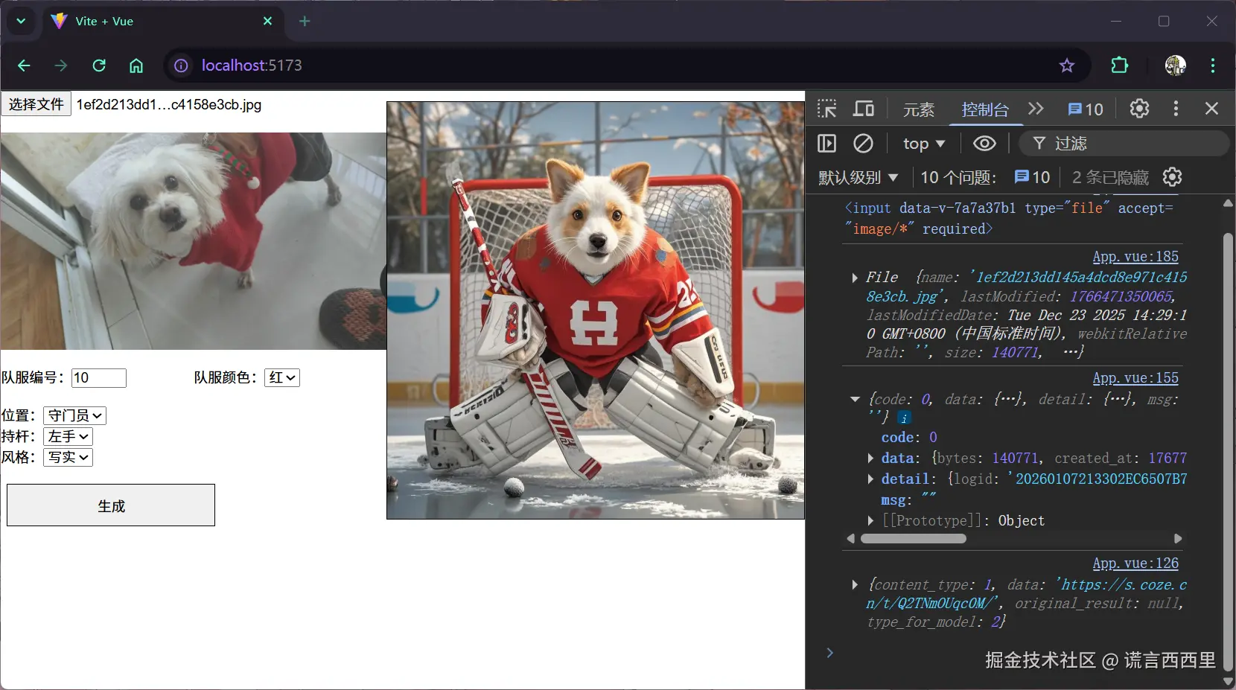Open the browser extensions menu
Viewport: 1236px width, 690px height.
(1119, 66)
